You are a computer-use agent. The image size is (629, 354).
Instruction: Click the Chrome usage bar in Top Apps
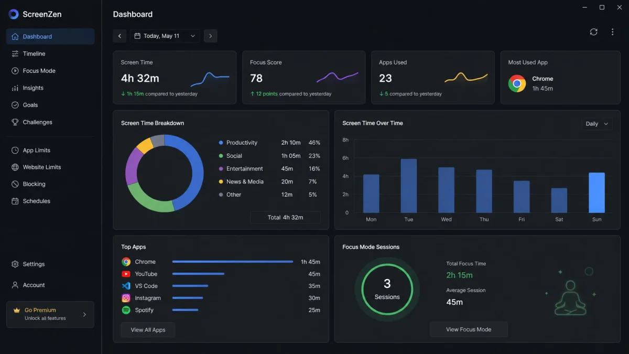click(x=233, y=262)
